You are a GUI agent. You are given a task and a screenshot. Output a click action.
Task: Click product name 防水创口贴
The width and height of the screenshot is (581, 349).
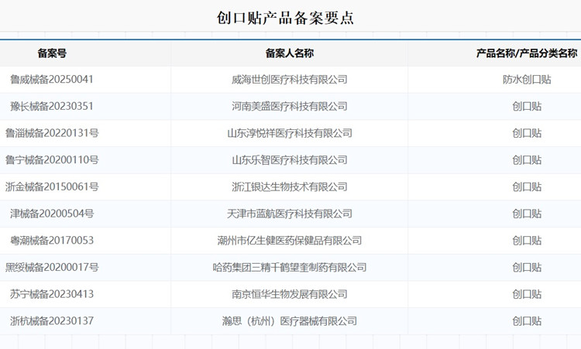[527, 79]
